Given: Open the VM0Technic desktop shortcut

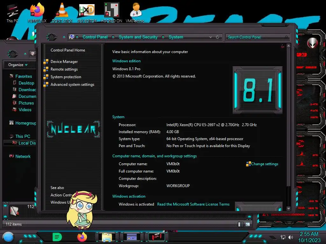Looking at the screenshot, I should coord(136,13).
